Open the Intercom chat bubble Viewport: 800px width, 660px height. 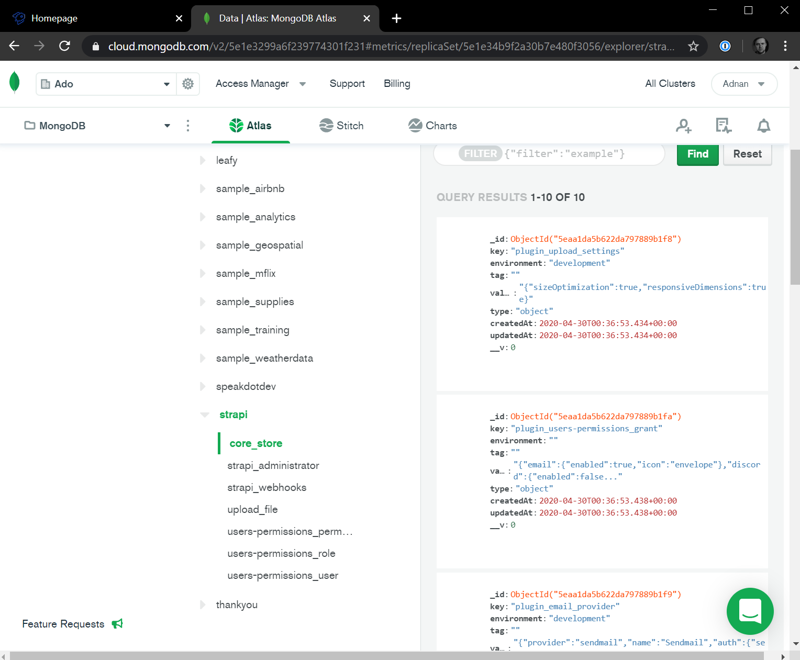pyautogui.click(x=750, y=611)
